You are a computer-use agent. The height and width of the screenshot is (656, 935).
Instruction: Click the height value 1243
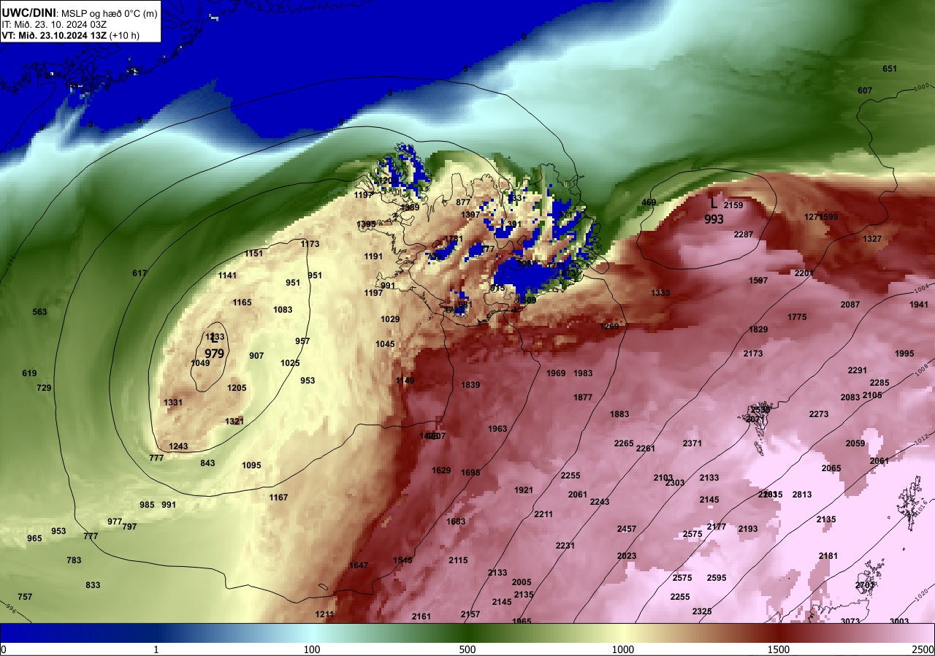click(x=178, y=446)
